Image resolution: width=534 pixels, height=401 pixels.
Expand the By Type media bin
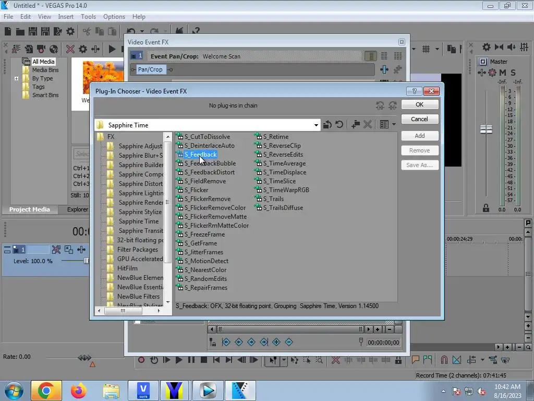click(16, 78)
